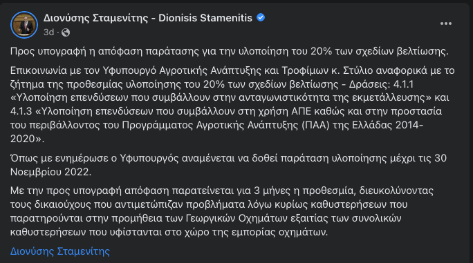Click the paragraph line starting Επικοινωνία με τον

(232, 70)
